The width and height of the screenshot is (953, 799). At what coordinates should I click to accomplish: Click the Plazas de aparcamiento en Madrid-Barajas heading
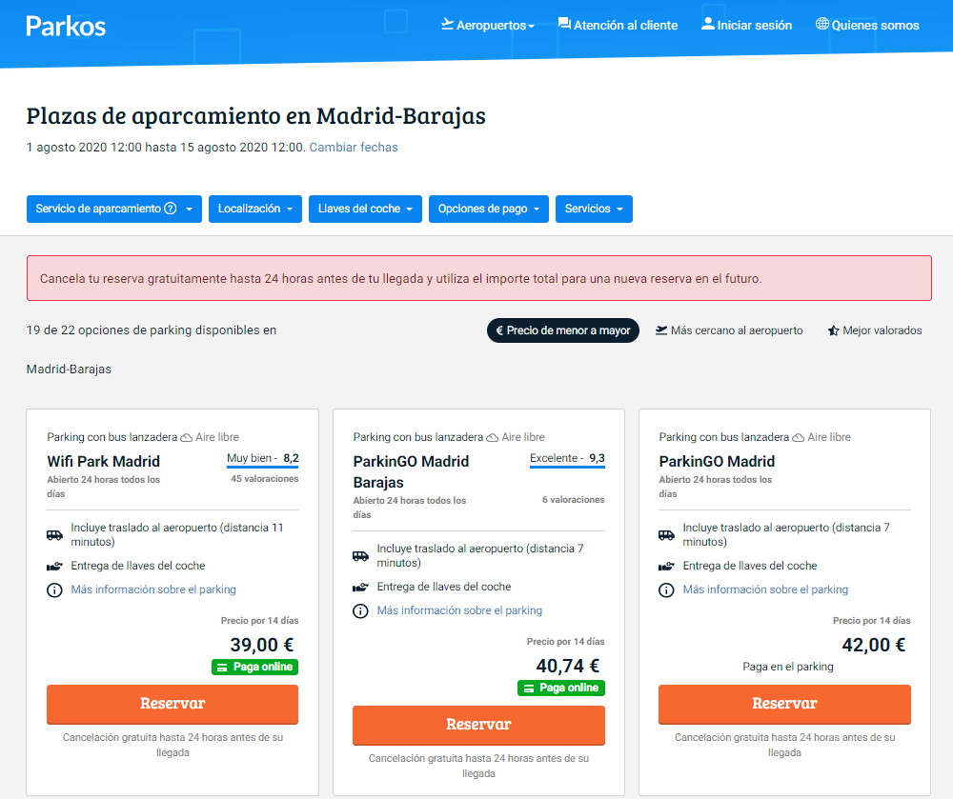pos(255,115)
